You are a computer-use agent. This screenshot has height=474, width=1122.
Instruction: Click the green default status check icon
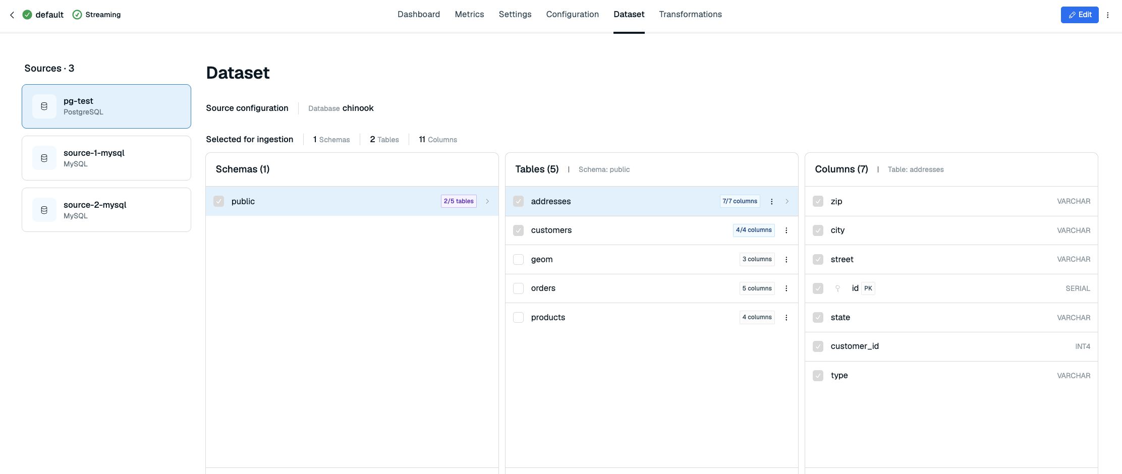[x=27, y=15]
